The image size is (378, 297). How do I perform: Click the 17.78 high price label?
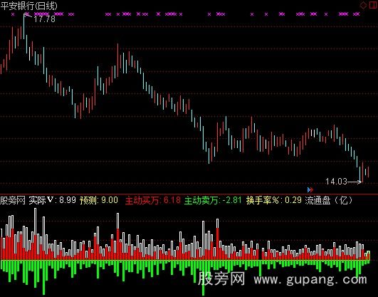45,19
